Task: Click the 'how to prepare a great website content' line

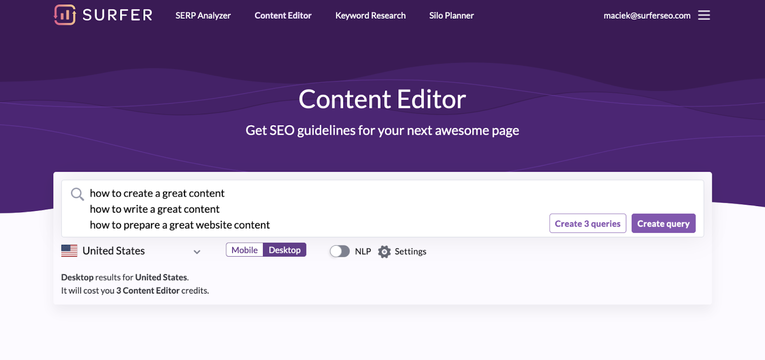Action: point(180,225)
